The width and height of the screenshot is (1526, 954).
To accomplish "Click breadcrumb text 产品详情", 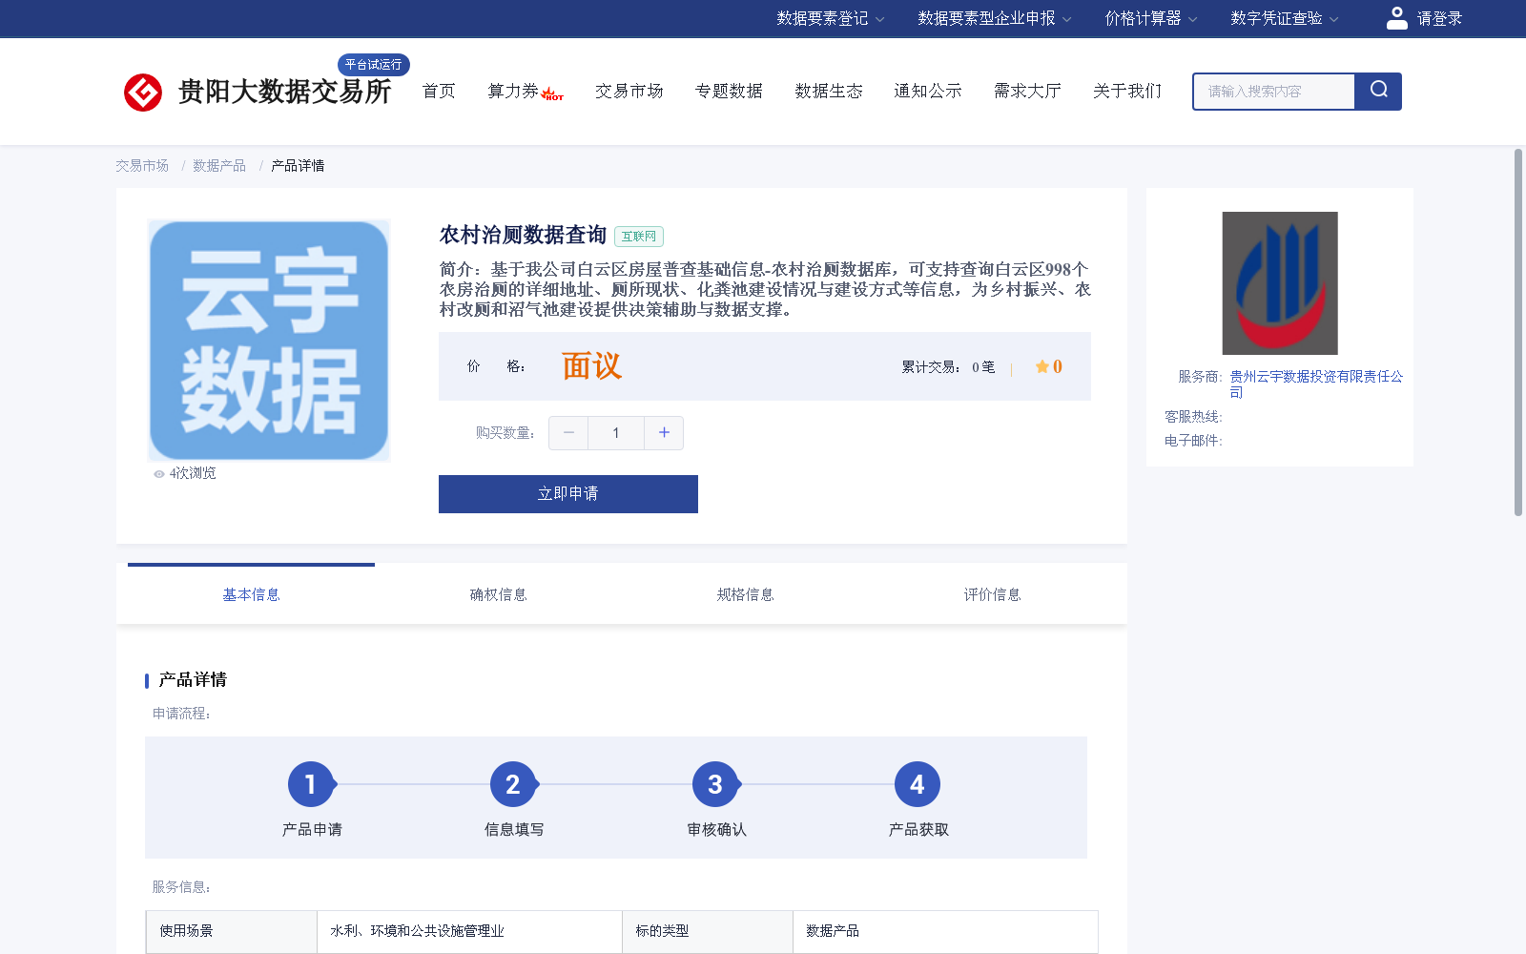I will [x=298, y=166].
